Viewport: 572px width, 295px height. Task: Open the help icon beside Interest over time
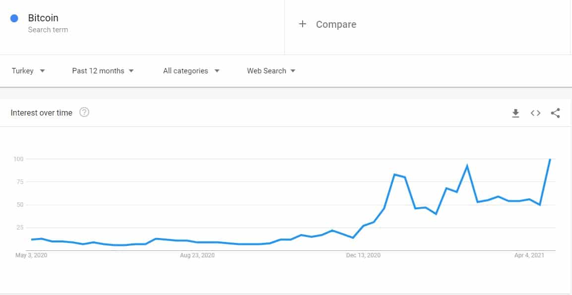(x=84, y=113)
